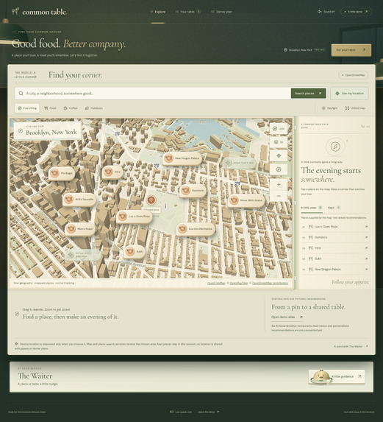The width and height of the screenshot is (383, 422).
Task: Open the Luv n Oven Pizza map pin
Action: 135,217
